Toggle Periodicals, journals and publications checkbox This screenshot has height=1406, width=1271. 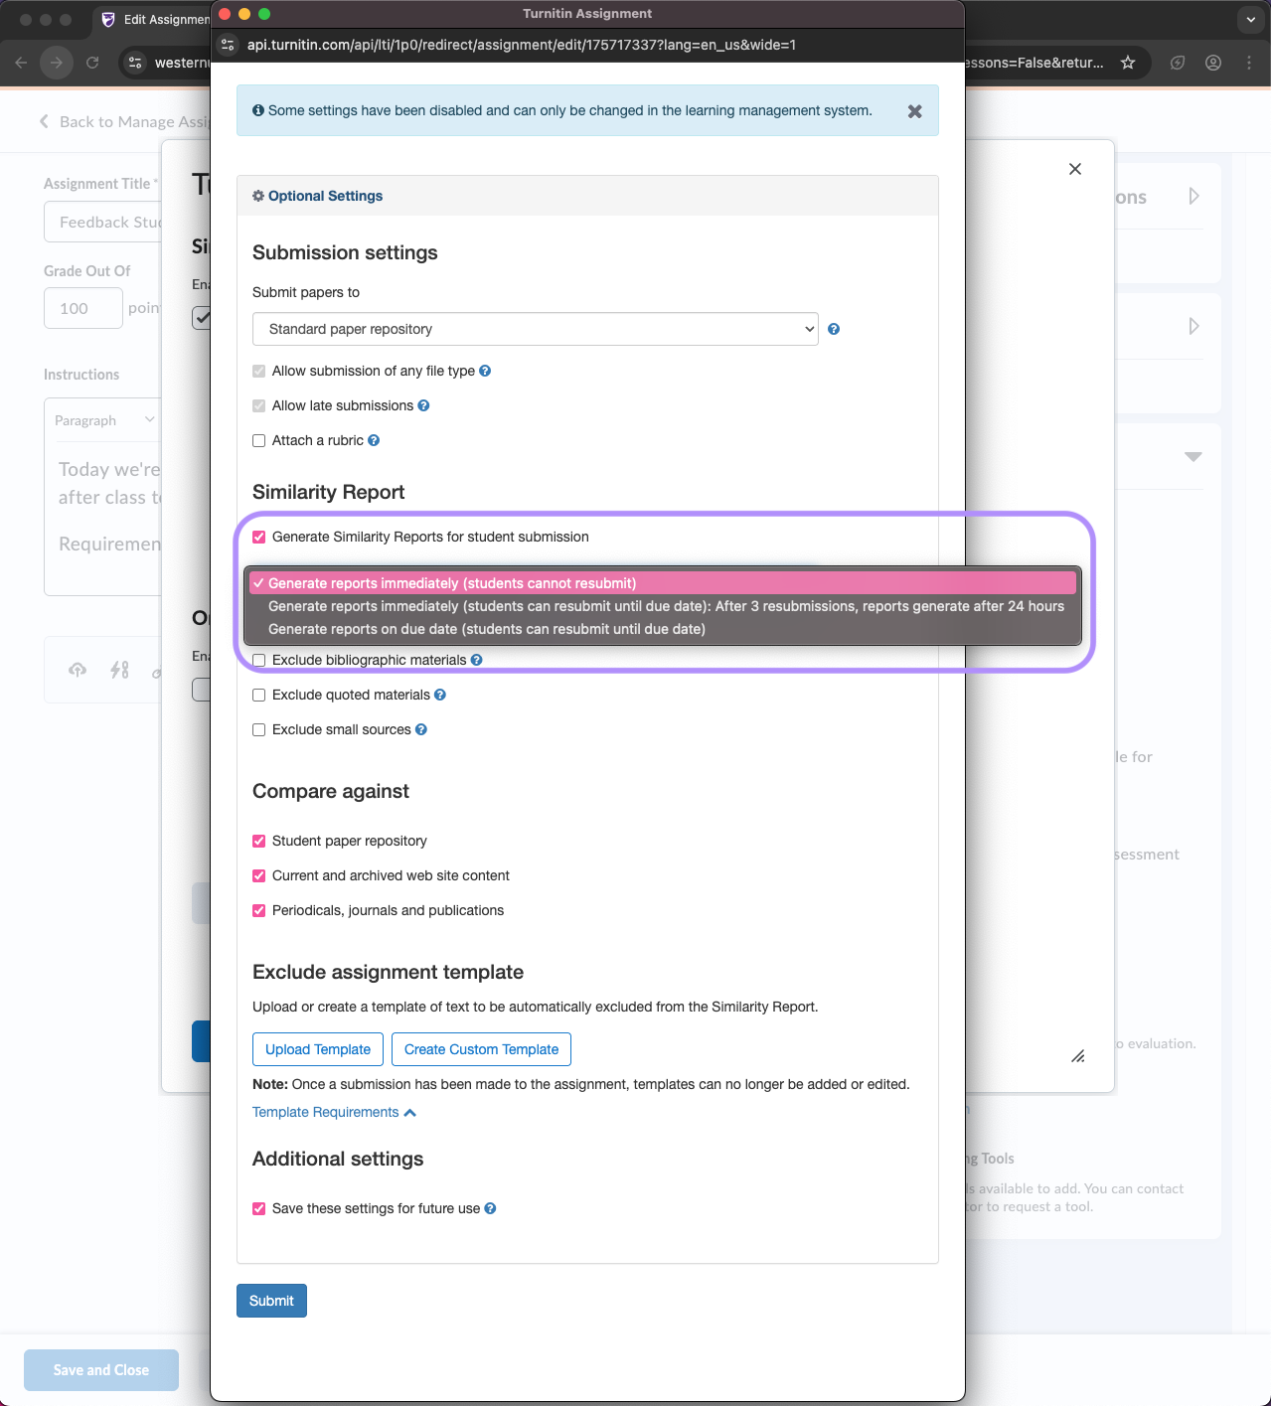click(x=259, y=910)
